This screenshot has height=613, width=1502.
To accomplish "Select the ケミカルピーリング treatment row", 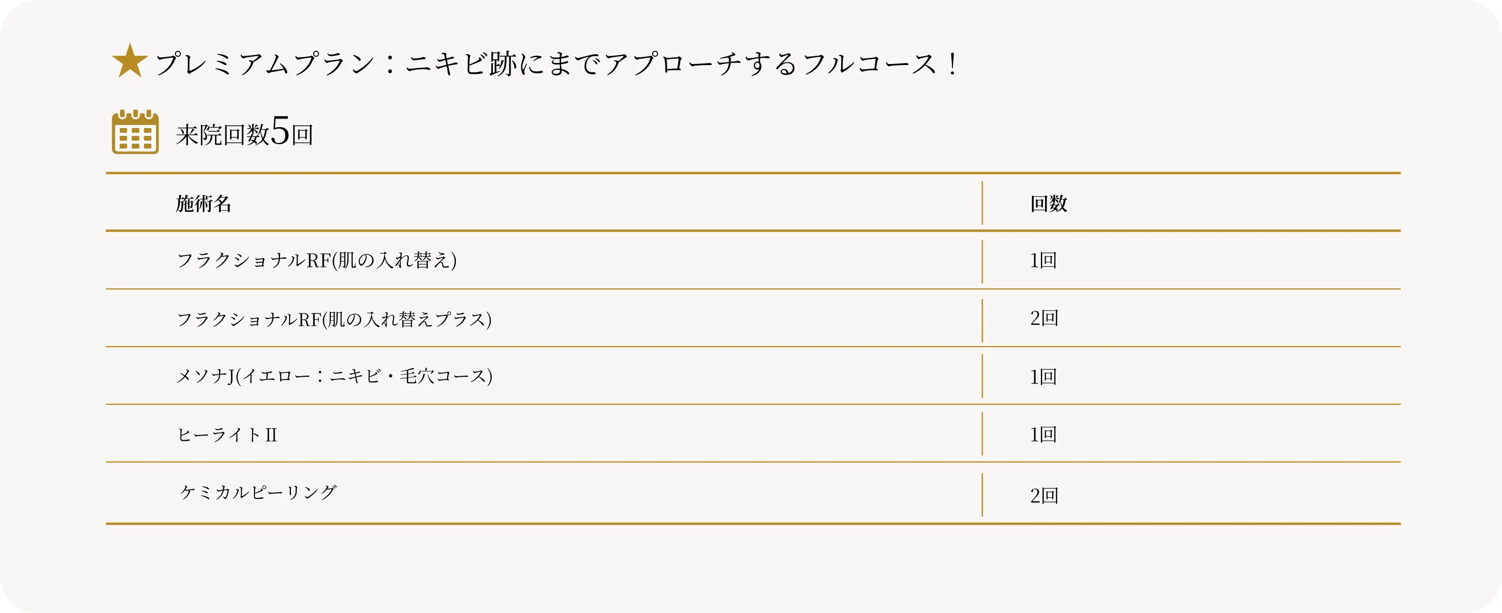I will coord(258,493).
